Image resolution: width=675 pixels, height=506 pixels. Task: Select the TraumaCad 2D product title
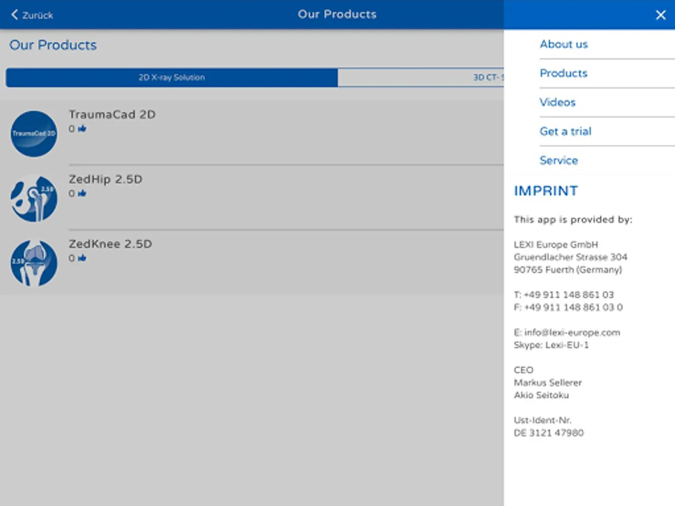(112, 115)
